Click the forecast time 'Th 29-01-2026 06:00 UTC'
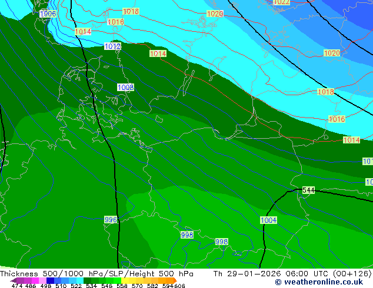Screen dimensions: 373x288 [x=271, y=273]
